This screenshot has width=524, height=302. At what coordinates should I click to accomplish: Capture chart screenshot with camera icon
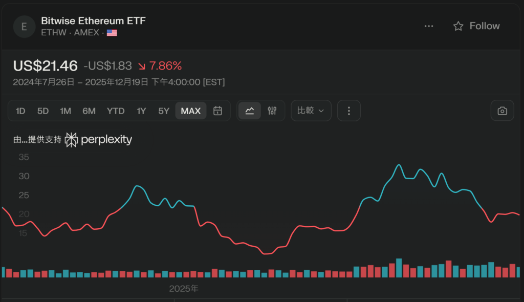pos(503,111)
